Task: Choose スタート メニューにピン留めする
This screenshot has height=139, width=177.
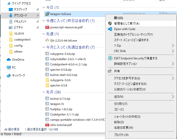Action: point(141,40)
